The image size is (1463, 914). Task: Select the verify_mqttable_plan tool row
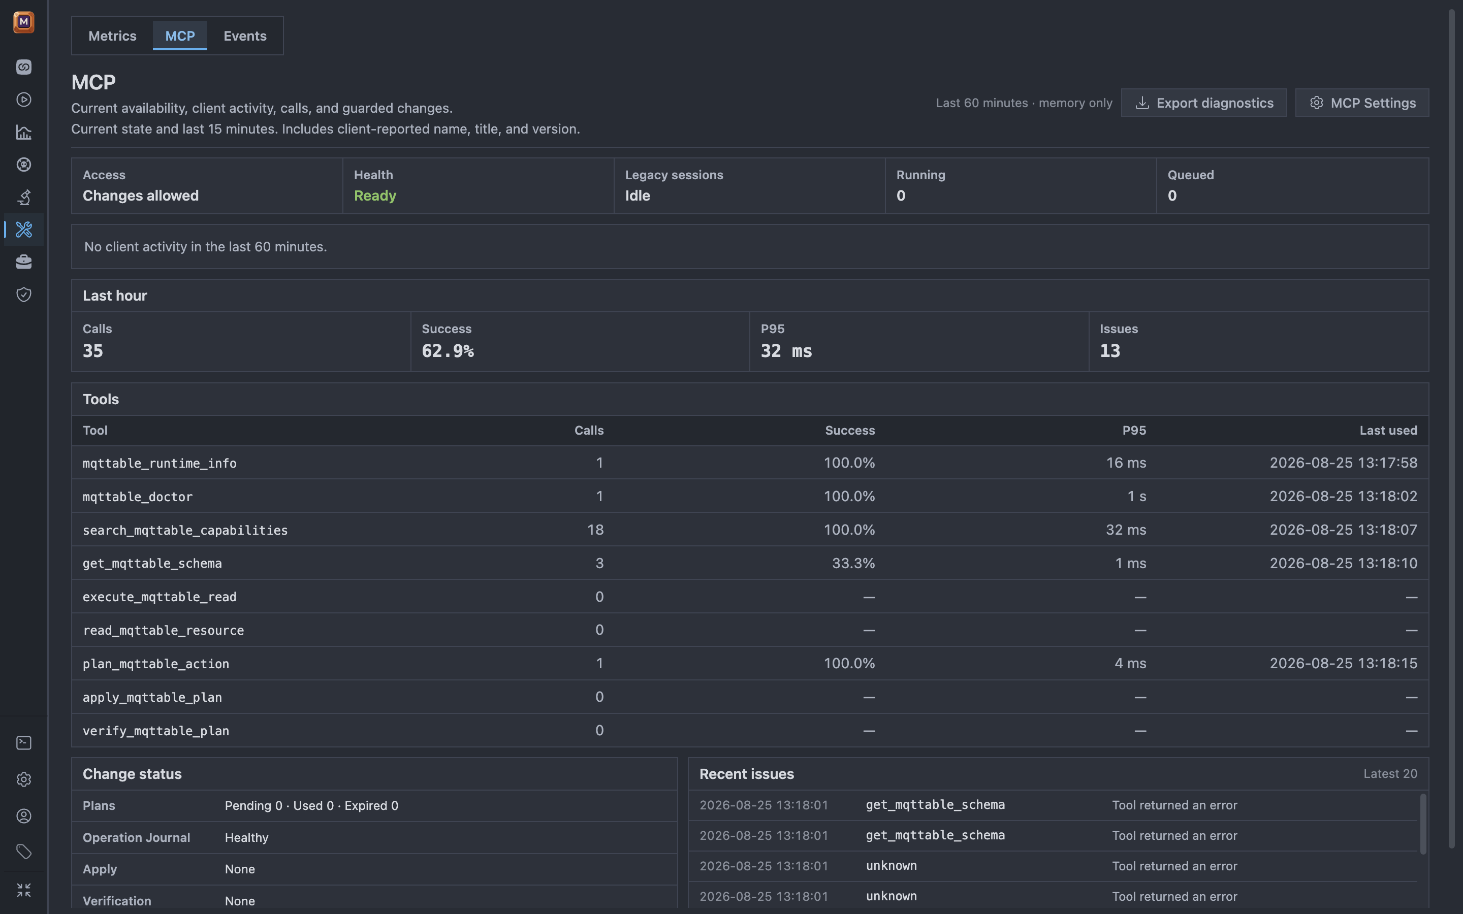[x=750, y=731]
